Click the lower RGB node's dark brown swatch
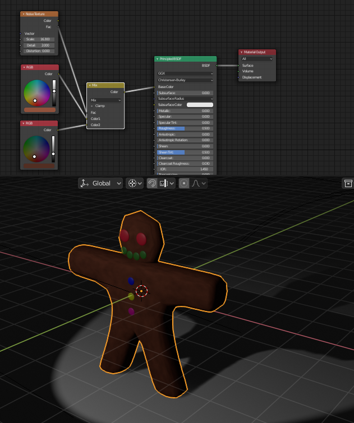This screenshot has width=354, height=423. (x=39, y=166)
